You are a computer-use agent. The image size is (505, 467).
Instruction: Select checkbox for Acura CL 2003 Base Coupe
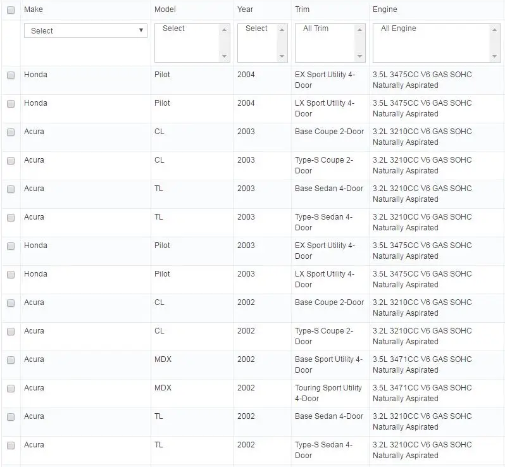[11, 132]
